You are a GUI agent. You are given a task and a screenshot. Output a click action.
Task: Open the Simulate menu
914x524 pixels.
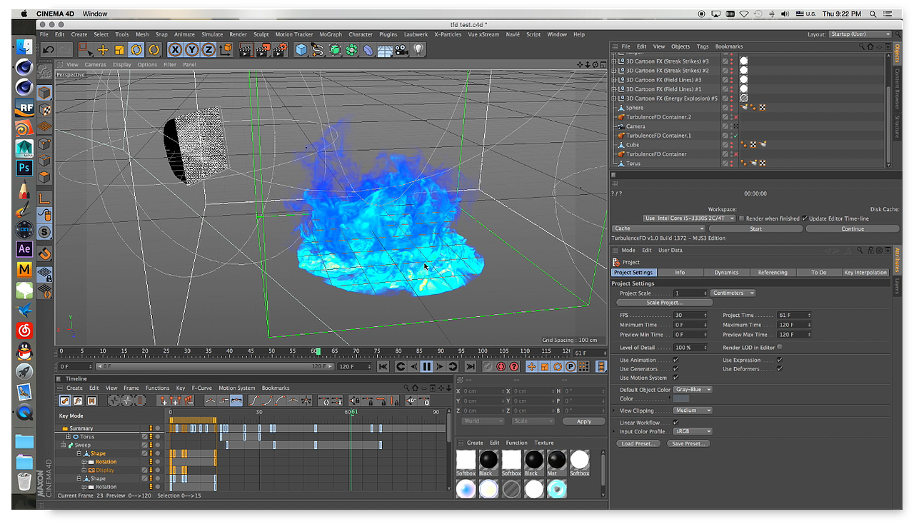(211, 34)
